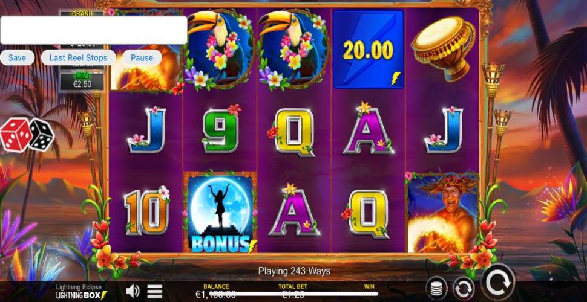
Task: Click the drum symbol on reel five
Action: click(x=442, y=48)
